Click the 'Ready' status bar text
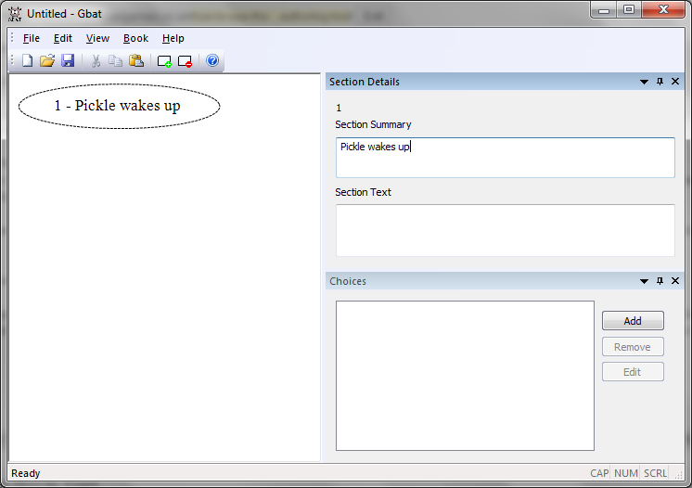The height and width of the screenshot is (488, 692). pyautogui.click(x=26, y=473)
